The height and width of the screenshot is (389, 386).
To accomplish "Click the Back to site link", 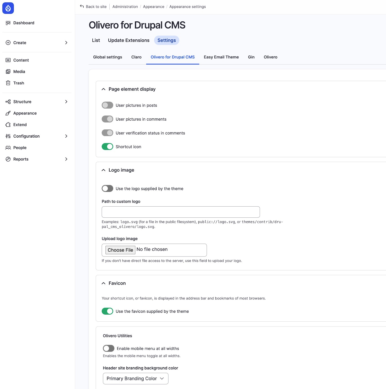I will click(x=93, y=7).
